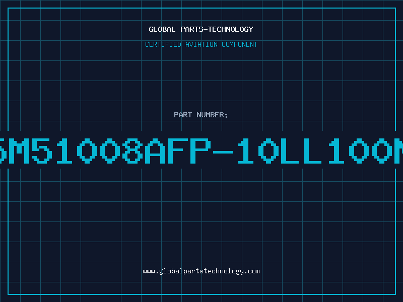This screenshot has height=302, width=403.
Task: Click the word TECHNOLOGY in the header
Action: 231,29
